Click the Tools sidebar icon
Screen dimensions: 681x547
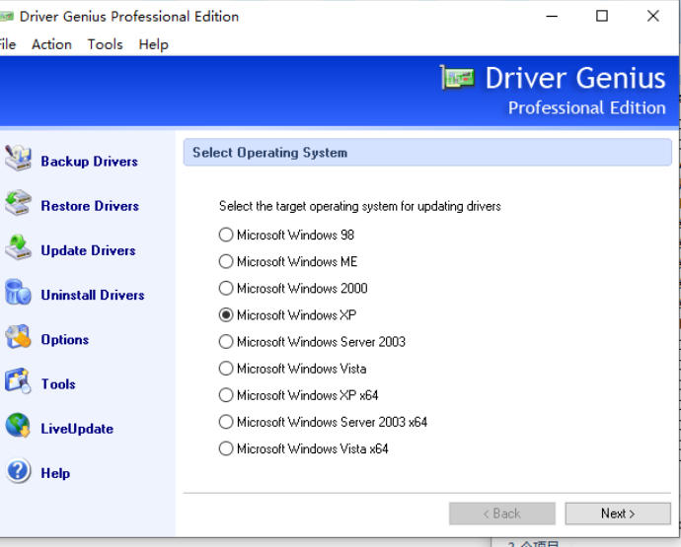coord(18,382)
